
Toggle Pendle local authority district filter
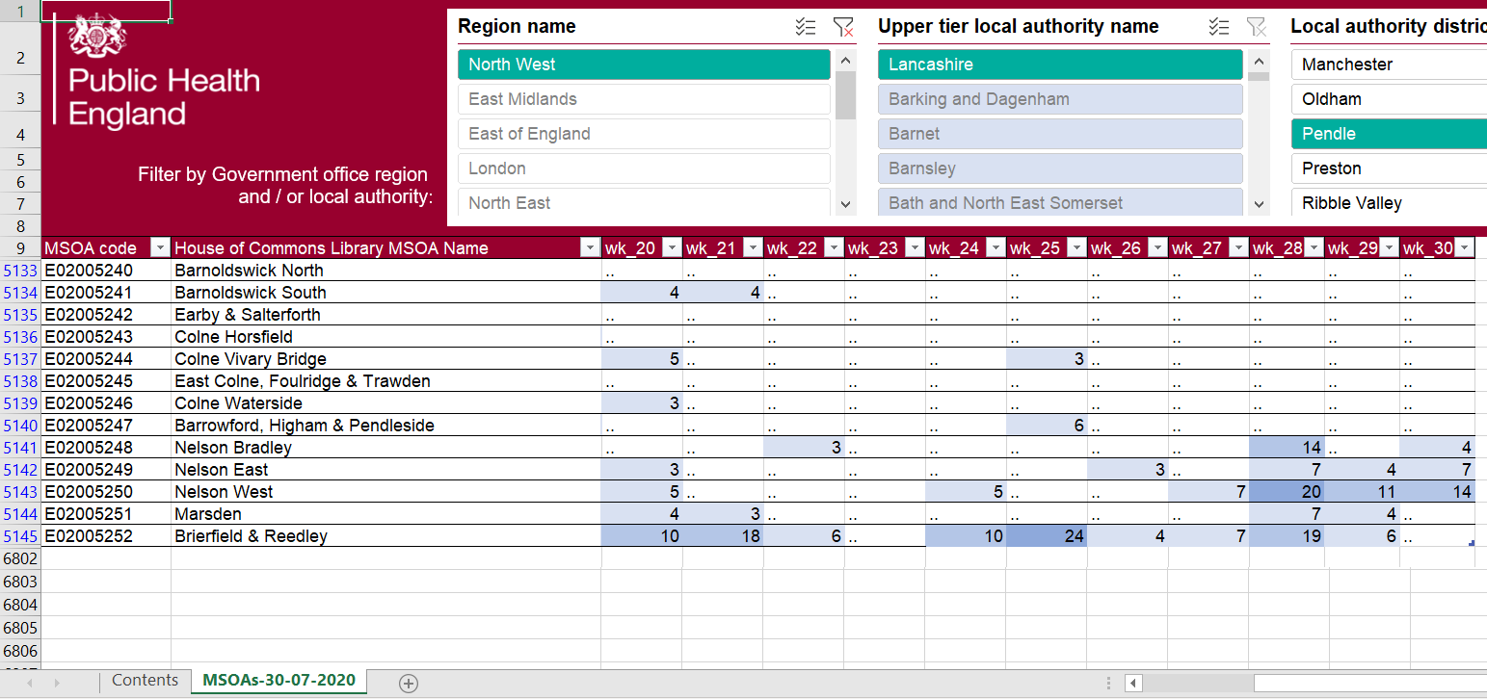[x=1388, y=134]
